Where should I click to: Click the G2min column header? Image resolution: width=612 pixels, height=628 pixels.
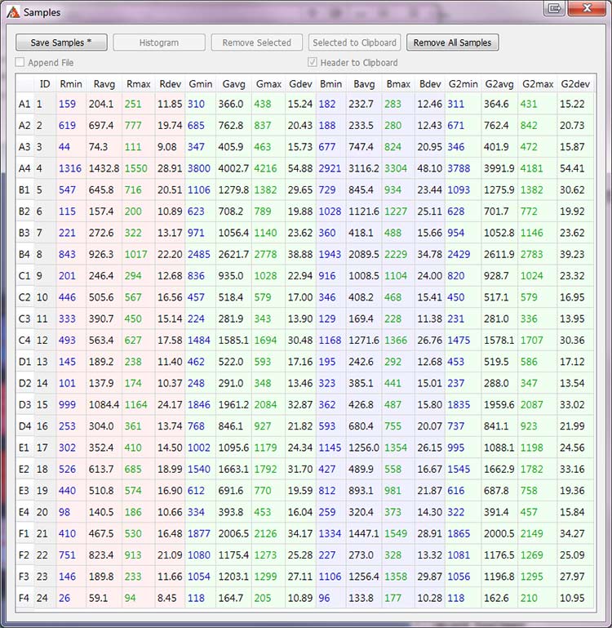(463, 84)
